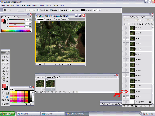The width and height of the screenshot is (155, 116).
Task: Open the Rollover palette tab
Action: point(105,104)
